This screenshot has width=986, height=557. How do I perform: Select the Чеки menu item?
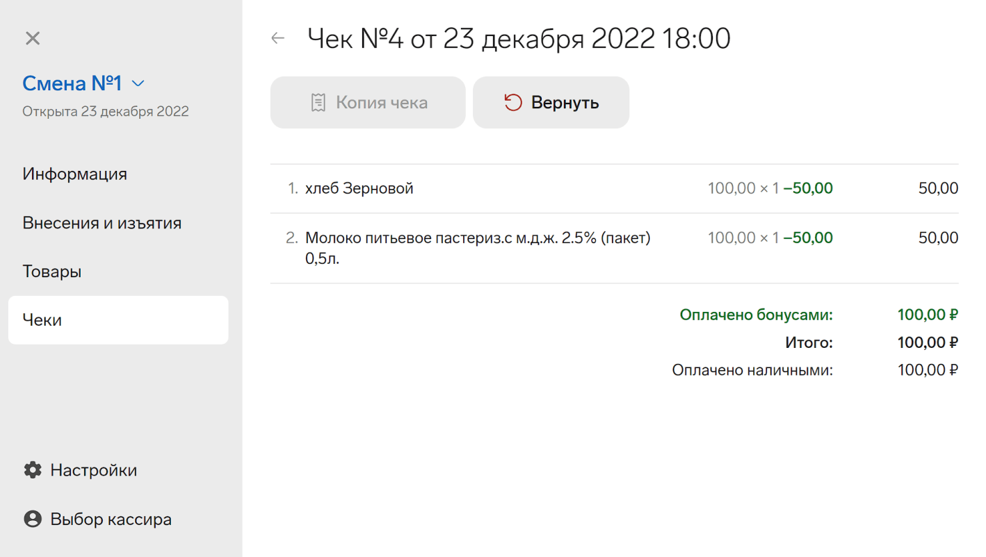click(x=118, y=320)
